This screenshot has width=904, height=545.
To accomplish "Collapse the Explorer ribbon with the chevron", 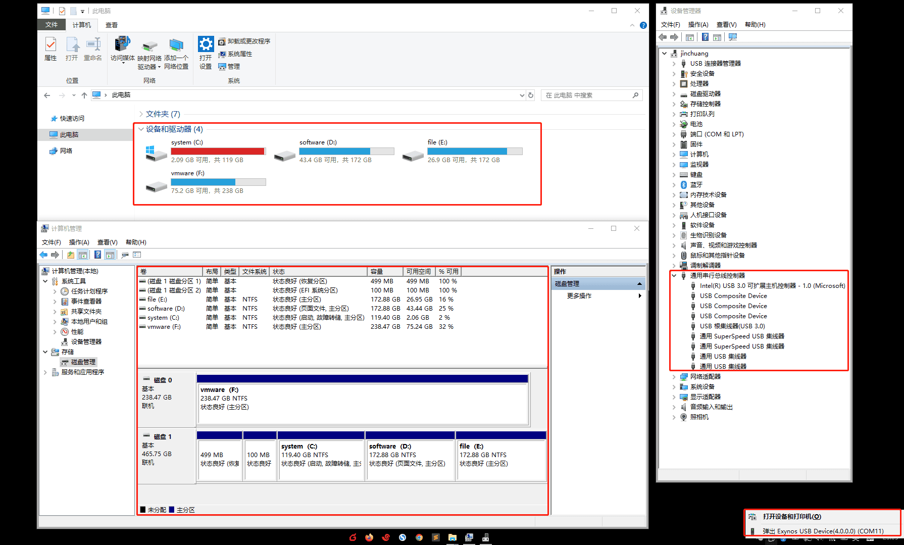I will 632,25.
